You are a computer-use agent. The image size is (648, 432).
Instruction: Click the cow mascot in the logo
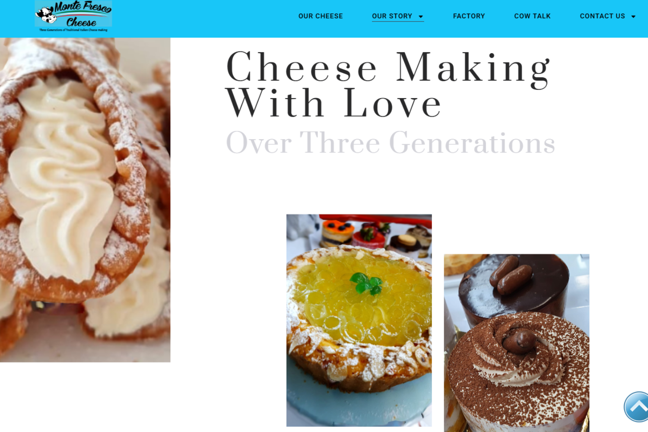coord(46,14)
